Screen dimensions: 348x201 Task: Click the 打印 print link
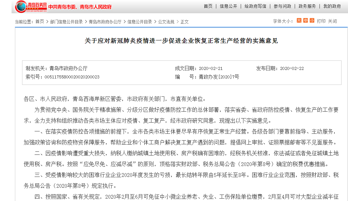tap(321, 21)
